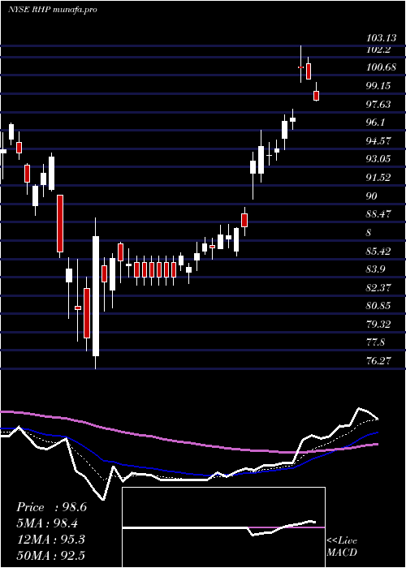Click the NYSE RHP munafa.pro title text
Screen dimensions: 406x568
(53, 10)
